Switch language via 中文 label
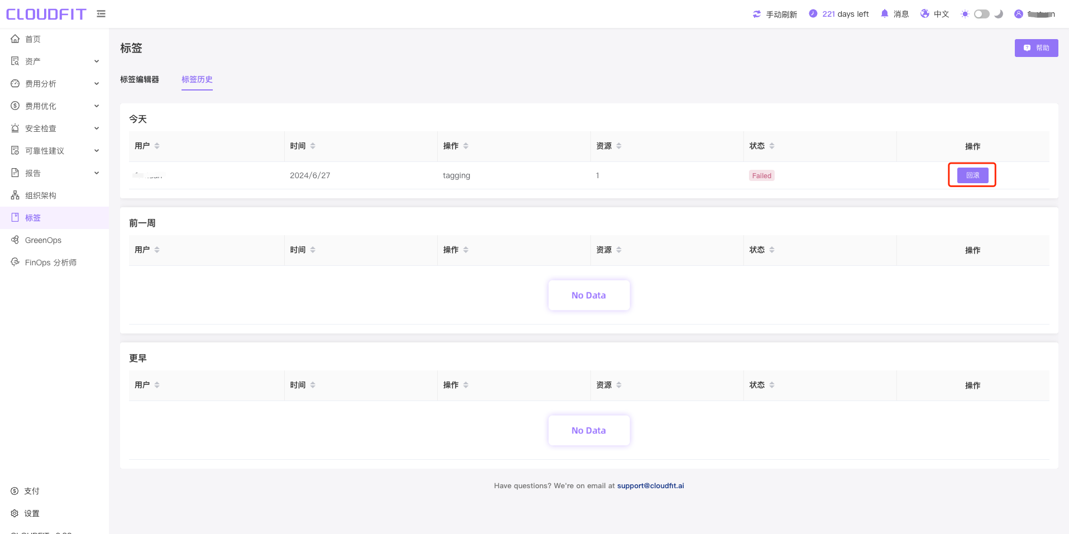1069x534 pixels. pyautogui.click(x=941, y=14)
